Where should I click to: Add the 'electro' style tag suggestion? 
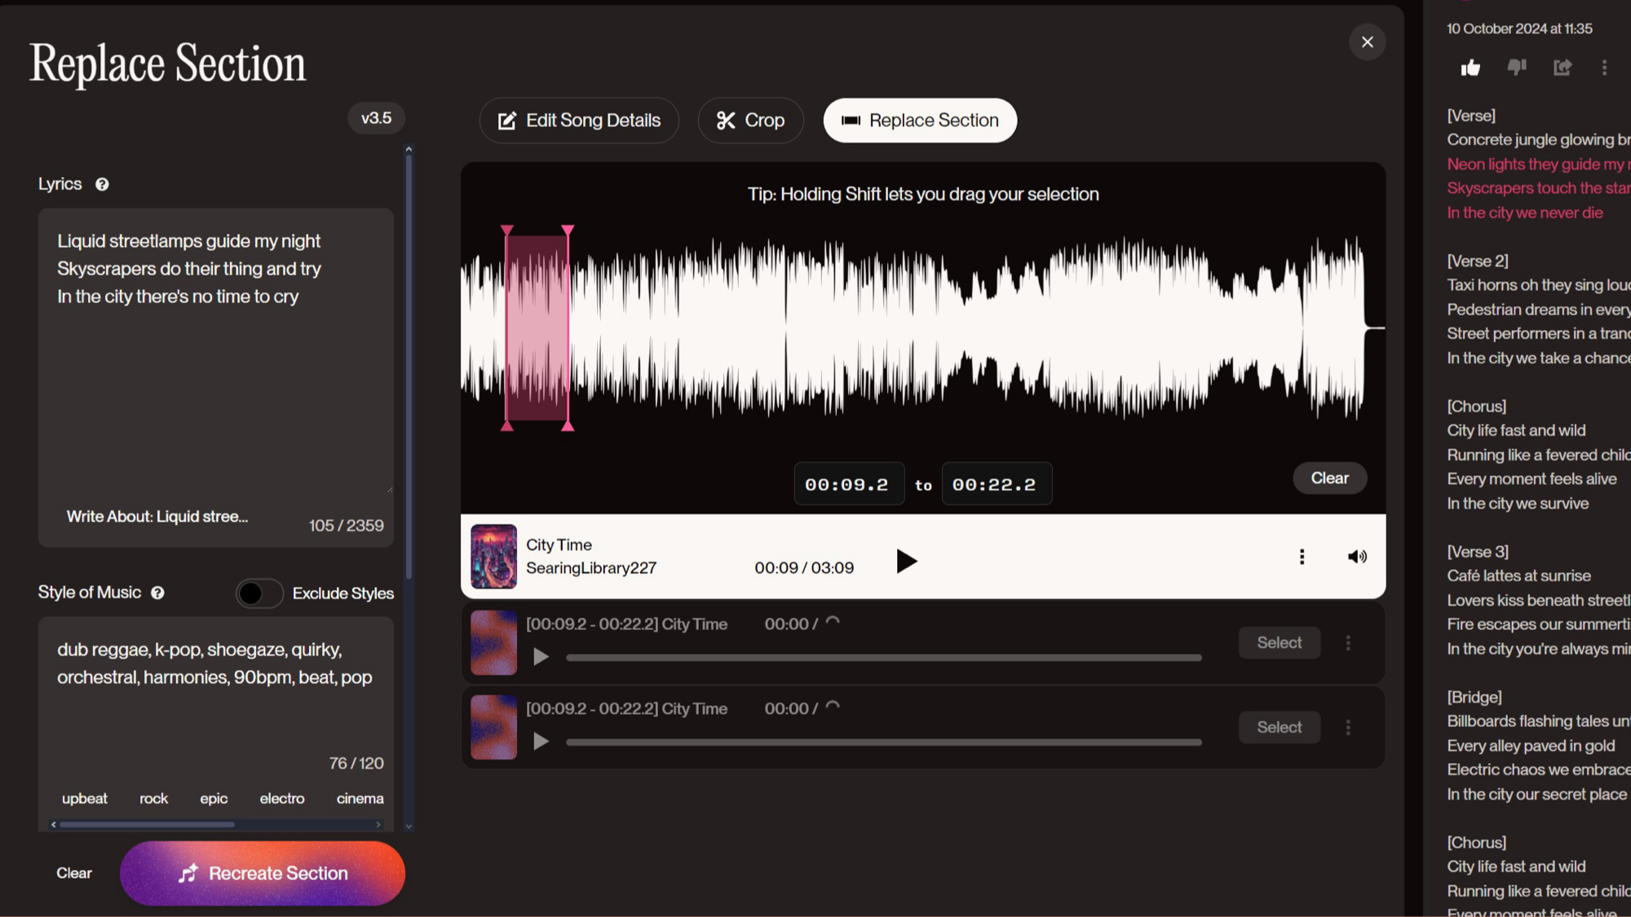[x=282, y=799]
